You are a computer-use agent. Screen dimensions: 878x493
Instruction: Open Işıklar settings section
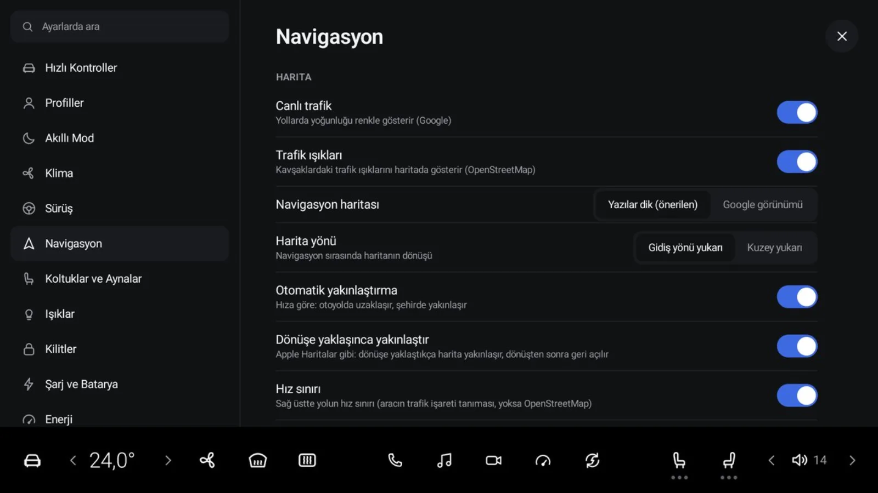120,314
